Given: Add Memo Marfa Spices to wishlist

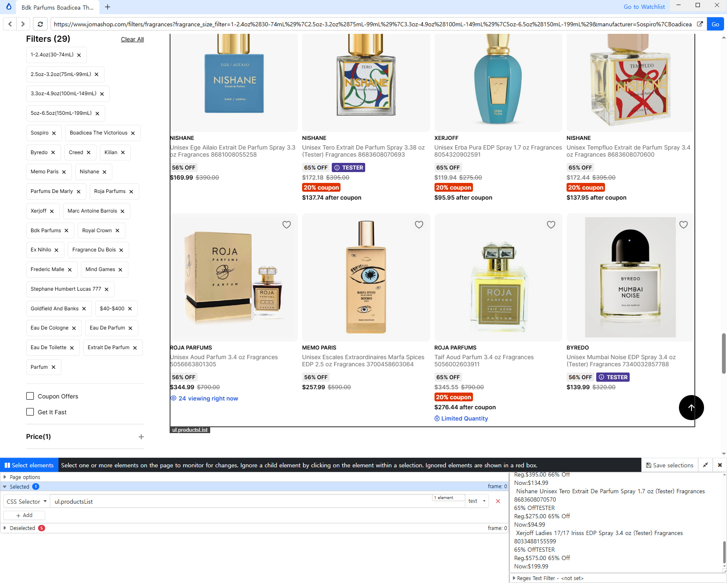Looking at the screenshot, I should point(419,225).
